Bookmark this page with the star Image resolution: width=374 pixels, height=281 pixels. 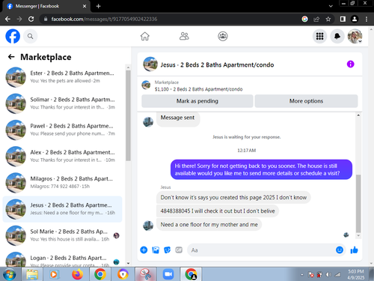pos(328,19)
